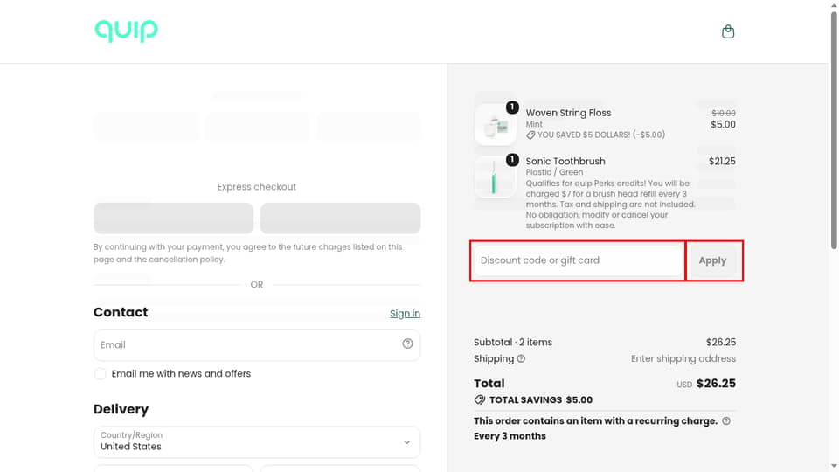Open the recurring charge help icon
The height and width of the screenshot is (472, 839).
(726, 420)
